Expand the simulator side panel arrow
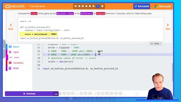The width and height of the screenshot is (181, 102). tap(4, 49)
